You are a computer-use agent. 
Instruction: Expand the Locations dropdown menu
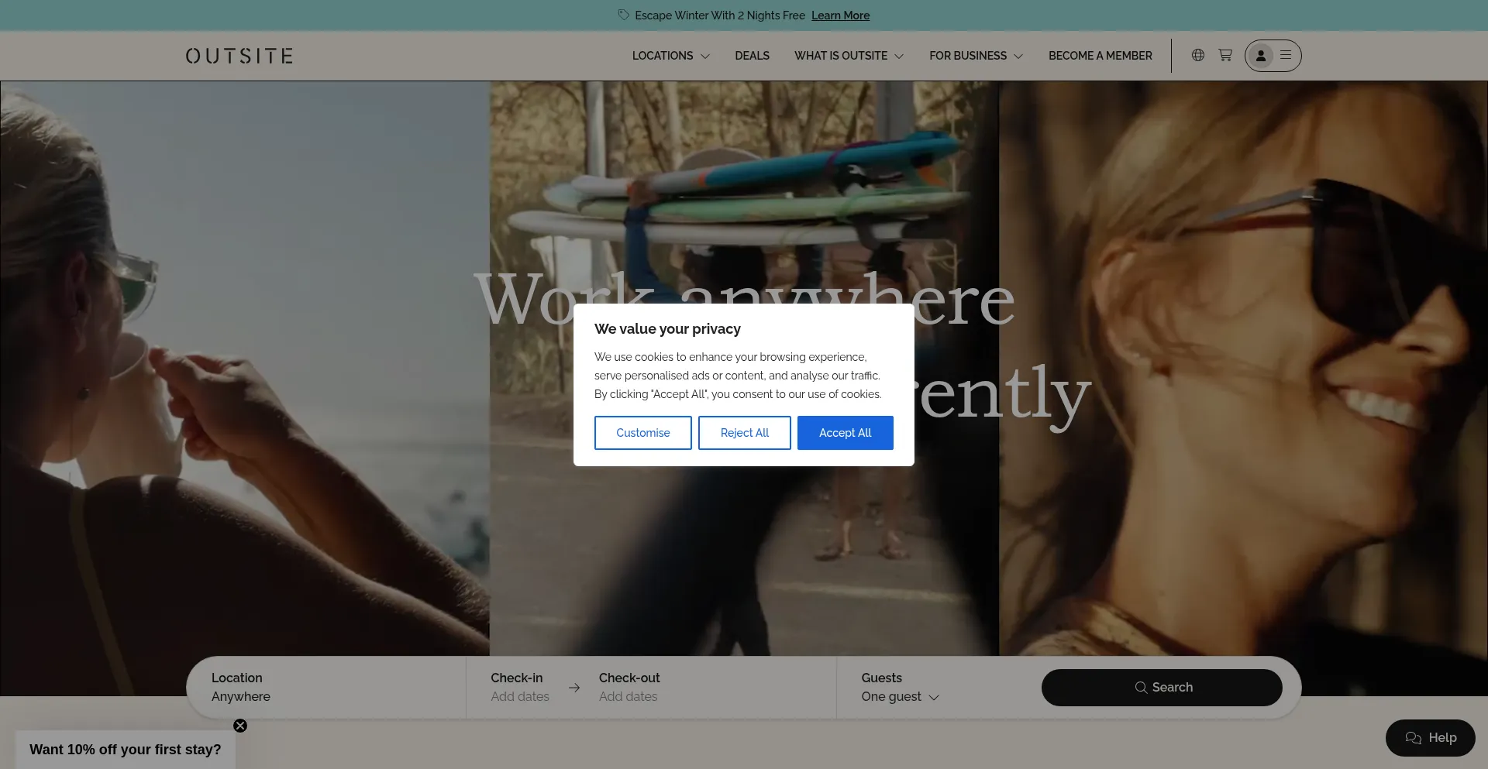click(x=670, y=56)
